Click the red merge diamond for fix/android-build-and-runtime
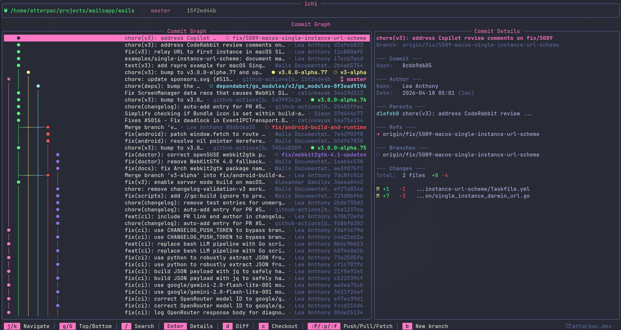Image resolution: width=621 pixels, height=330 pixels. click(x=48, y=127)
